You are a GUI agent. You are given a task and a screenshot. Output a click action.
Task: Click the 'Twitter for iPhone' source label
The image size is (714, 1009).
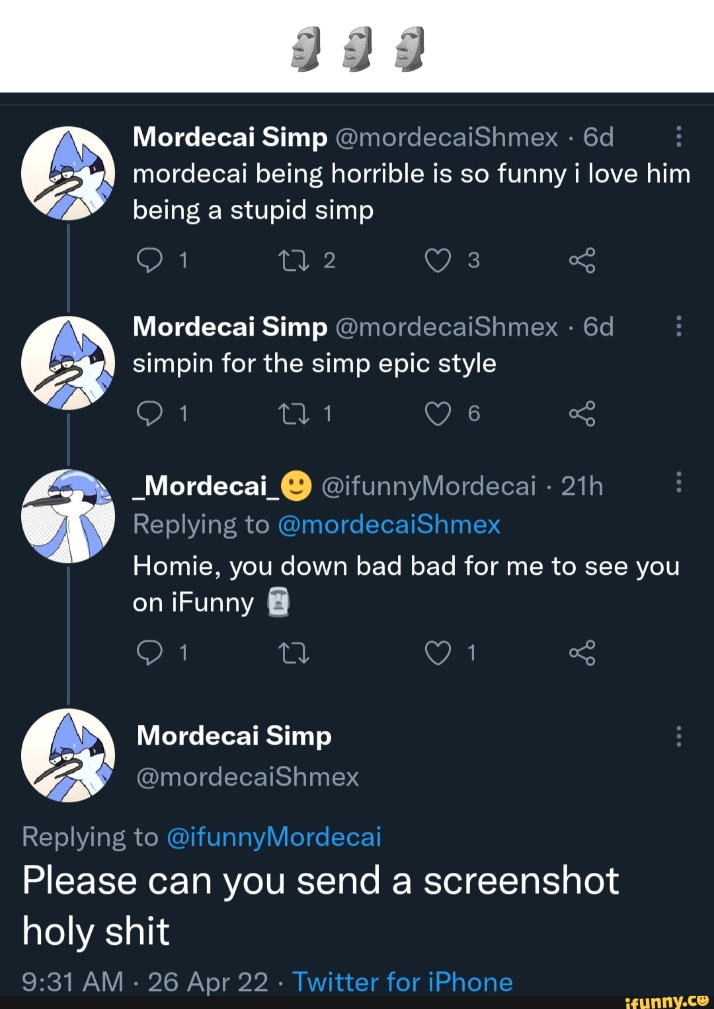click(x=403, y=982)
